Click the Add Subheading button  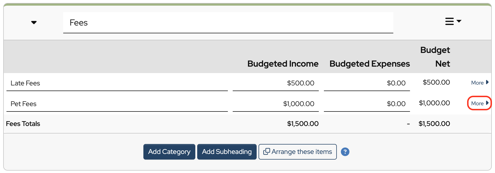coord(227,152)
